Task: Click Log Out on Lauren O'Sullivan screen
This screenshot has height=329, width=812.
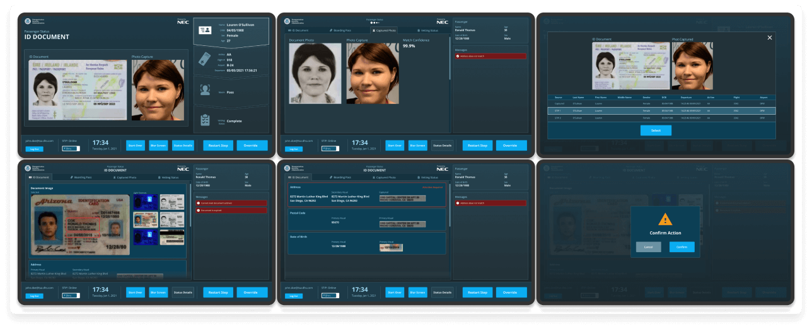Action: (x=35, y=149)
